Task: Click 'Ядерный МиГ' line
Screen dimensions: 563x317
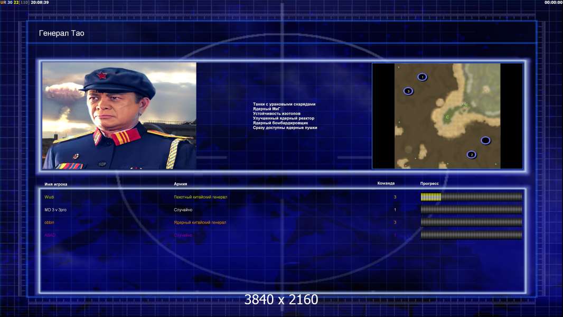Action: coord(266,109)
